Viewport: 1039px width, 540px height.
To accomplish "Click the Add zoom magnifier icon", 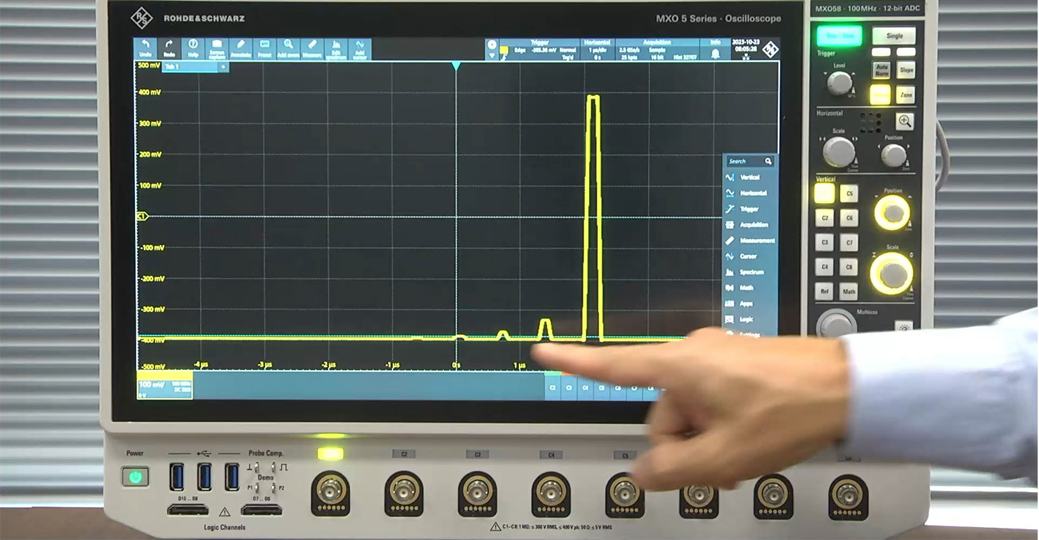I will [288, 49].
